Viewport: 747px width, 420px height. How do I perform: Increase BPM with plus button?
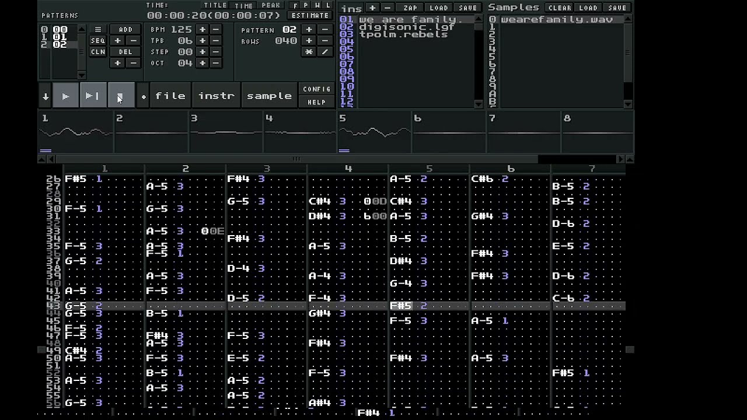[x=203, y=30]
